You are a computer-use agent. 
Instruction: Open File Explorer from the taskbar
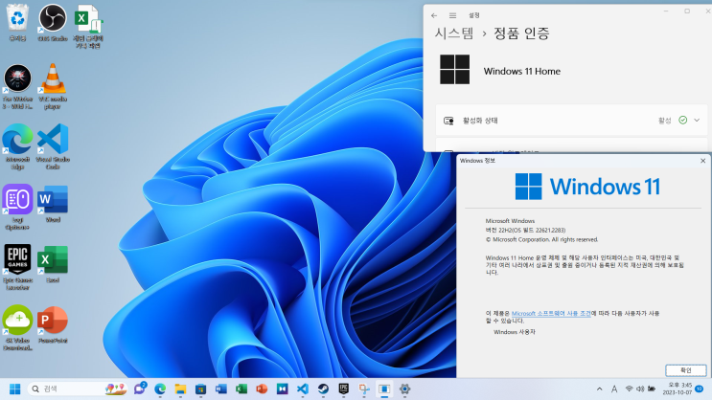[180, 389]
